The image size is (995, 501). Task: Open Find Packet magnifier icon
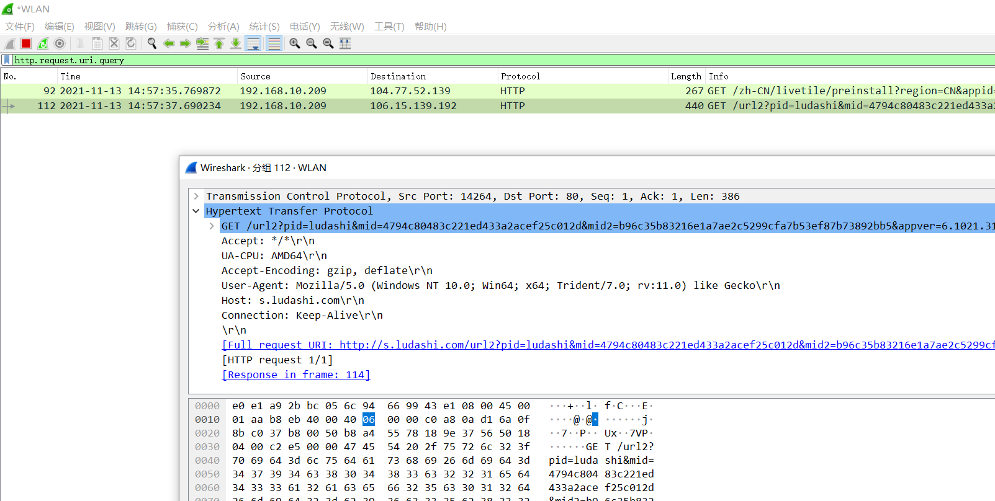pyautogui.click(x=152, y=43)
